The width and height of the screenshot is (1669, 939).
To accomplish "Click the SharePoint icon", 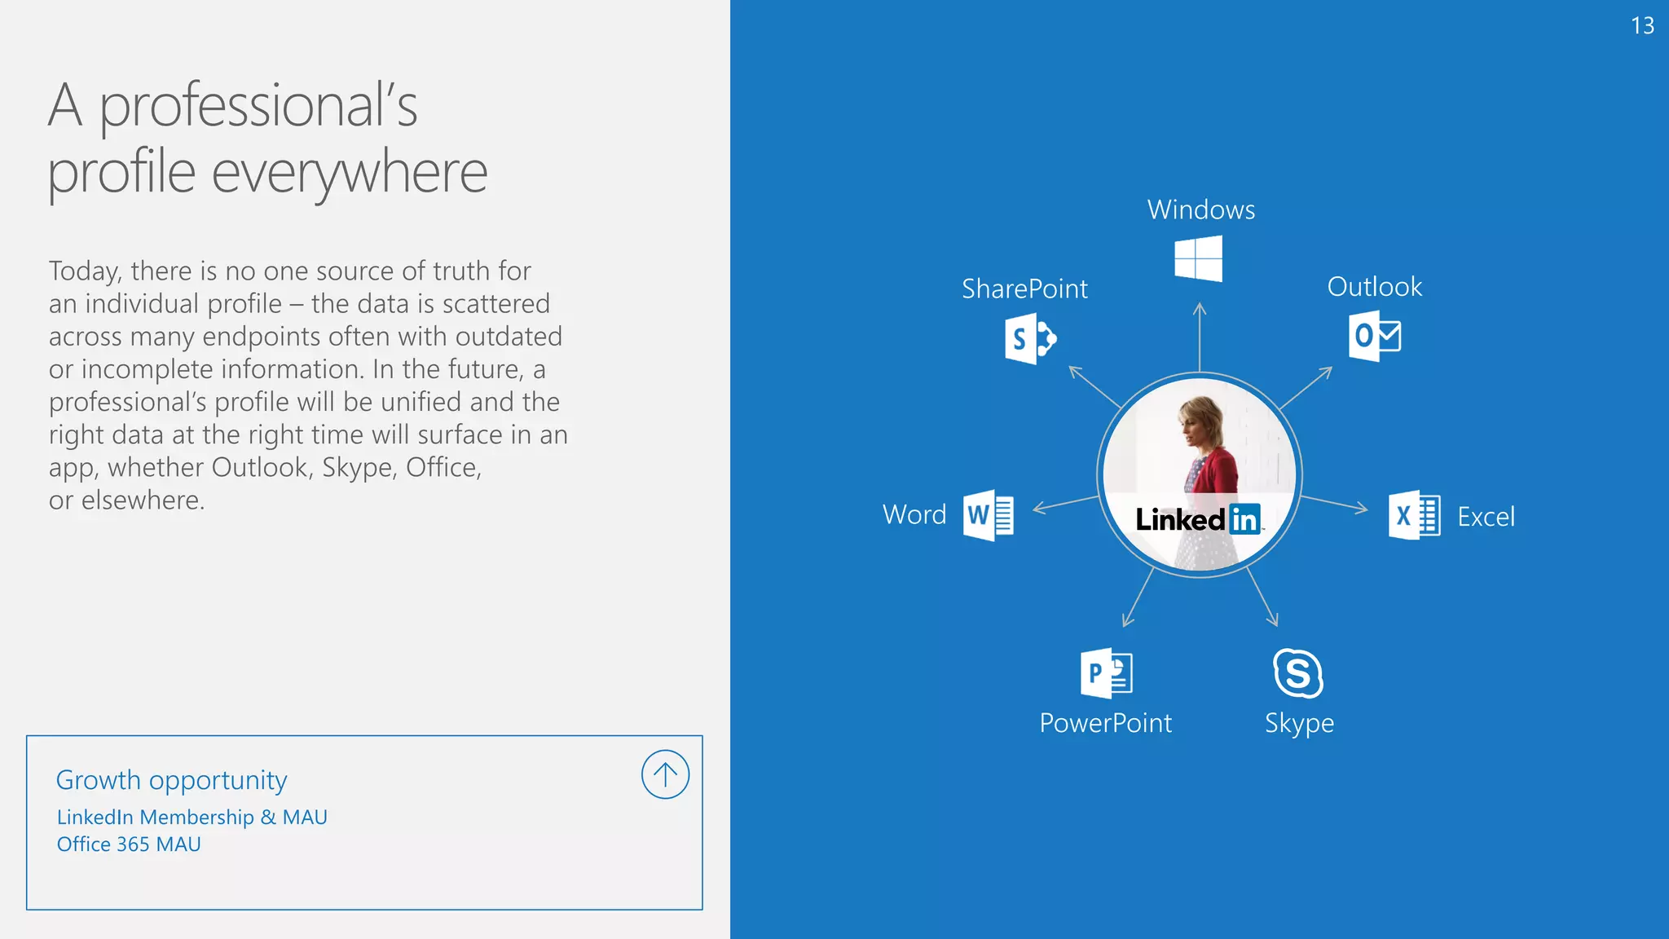I will click(1030, 338).
